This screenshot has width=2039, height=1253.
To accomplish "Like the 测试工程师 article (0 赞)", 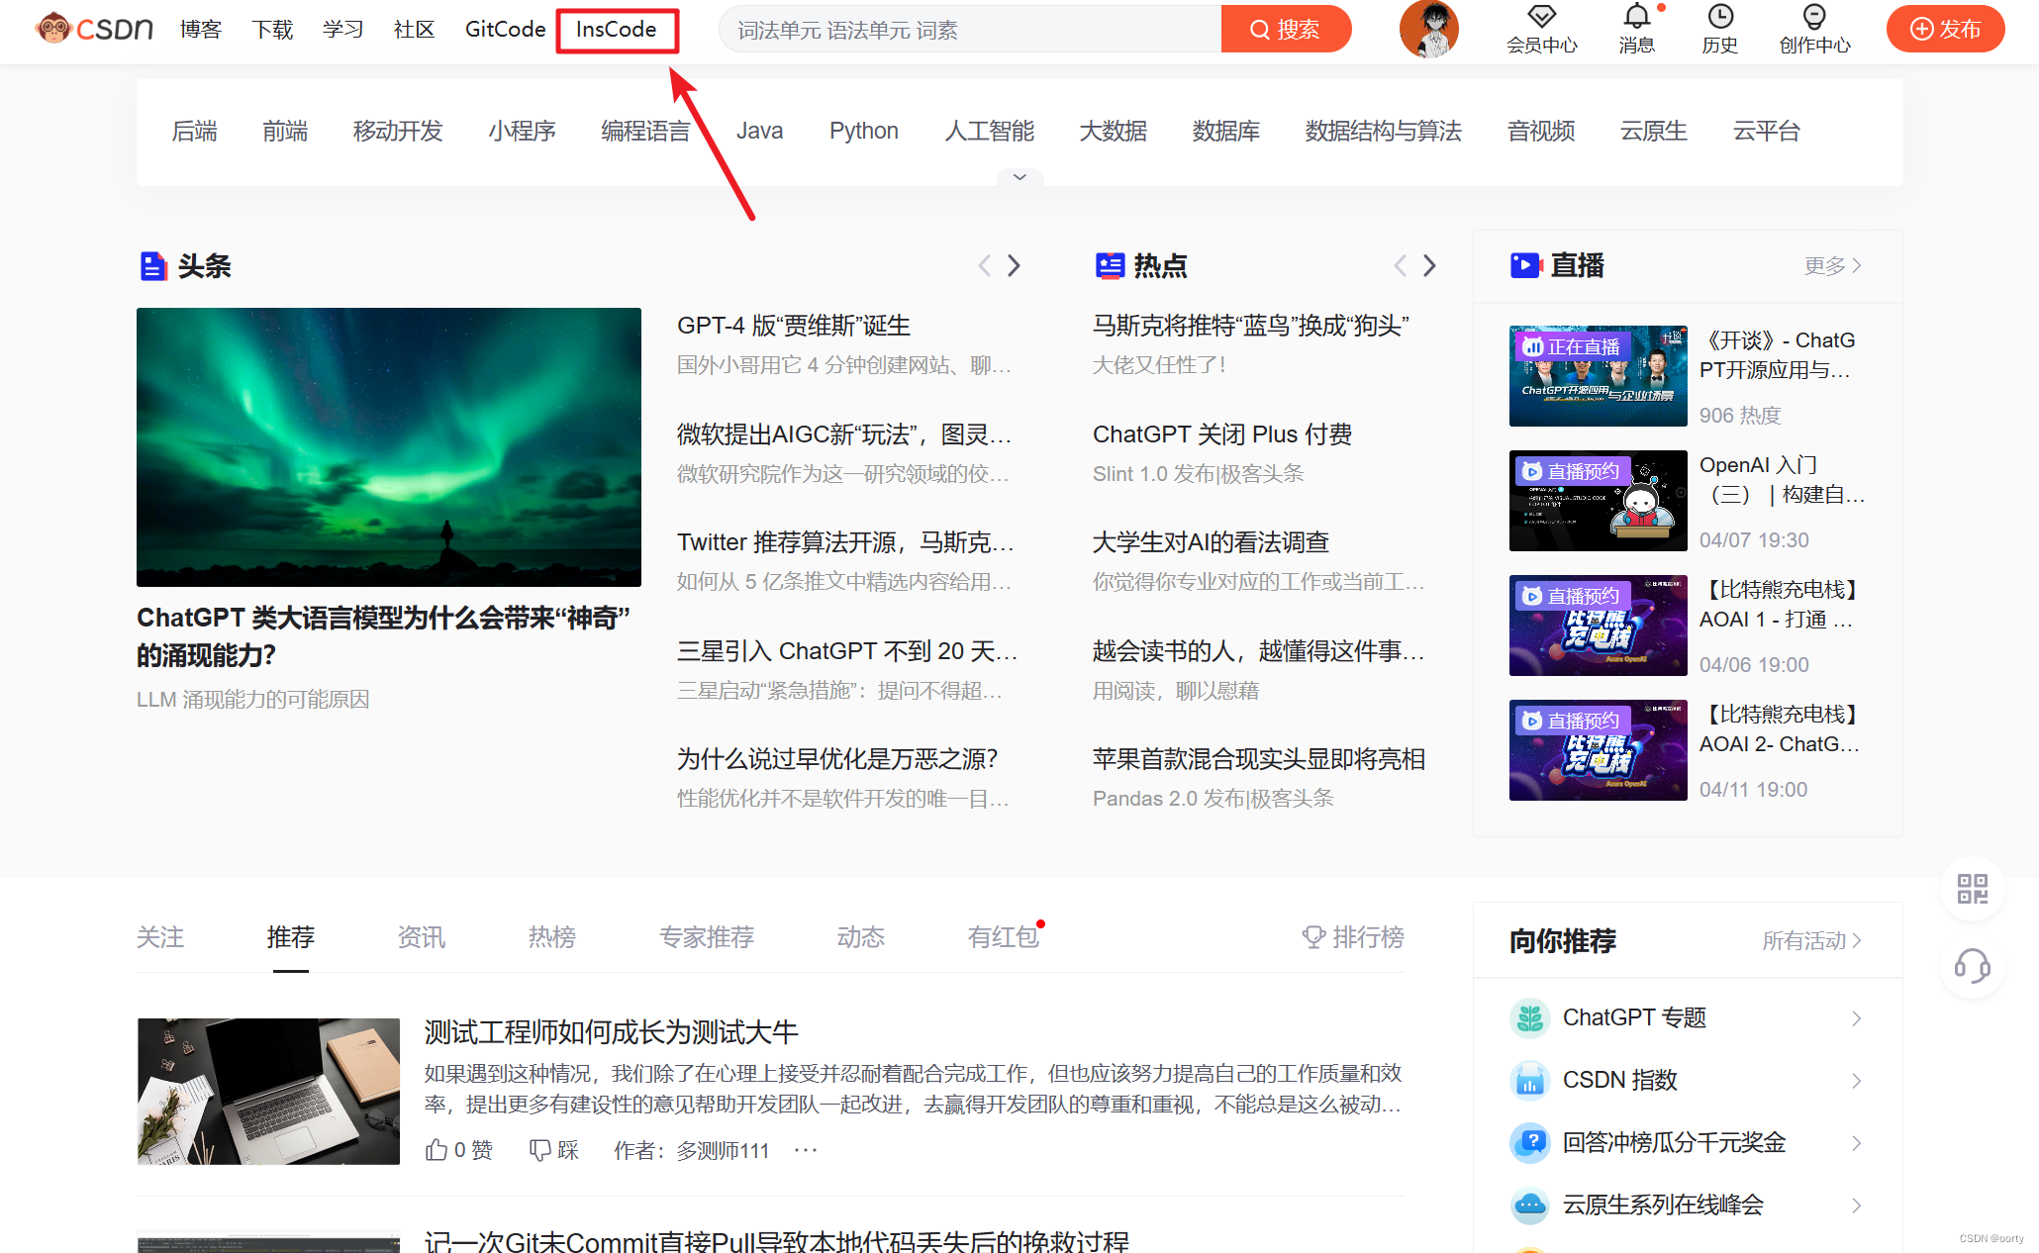I will tap(458, 1150).
